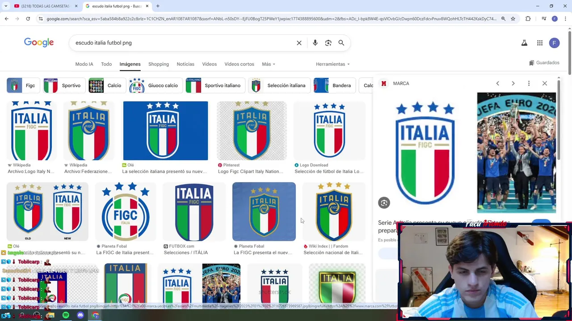This screenshot has height=321, width=572.
Task: Open Wikipedia Archivo:Logo Italy image result
Action: pyautogui.click(x=31, y=131)
